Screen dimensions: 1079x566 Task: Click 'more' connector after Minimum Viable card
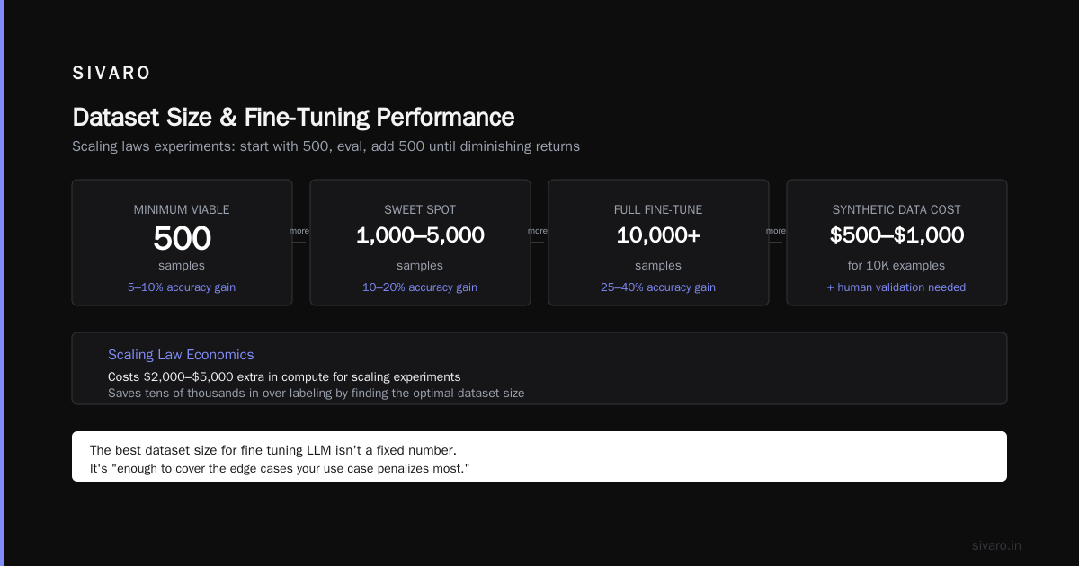coord(299,231)
